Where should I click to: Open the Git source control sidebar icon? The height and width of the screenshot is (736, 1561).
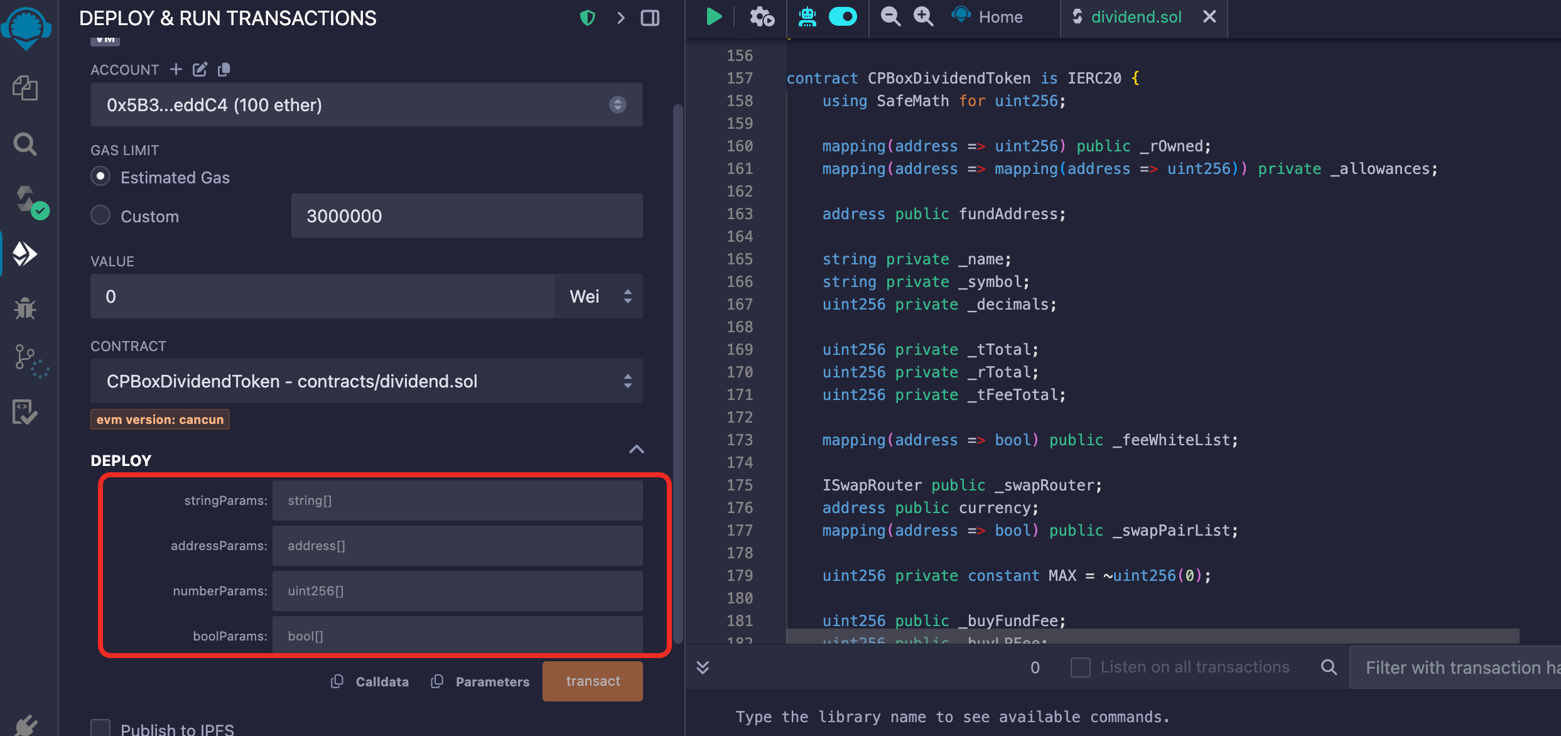pyautogui.click(x=30, y=360)
